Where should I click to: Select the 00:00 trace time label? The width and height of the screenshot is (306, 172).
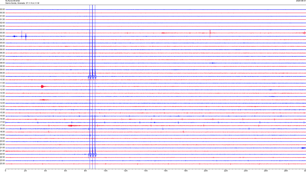click(2, 9)
